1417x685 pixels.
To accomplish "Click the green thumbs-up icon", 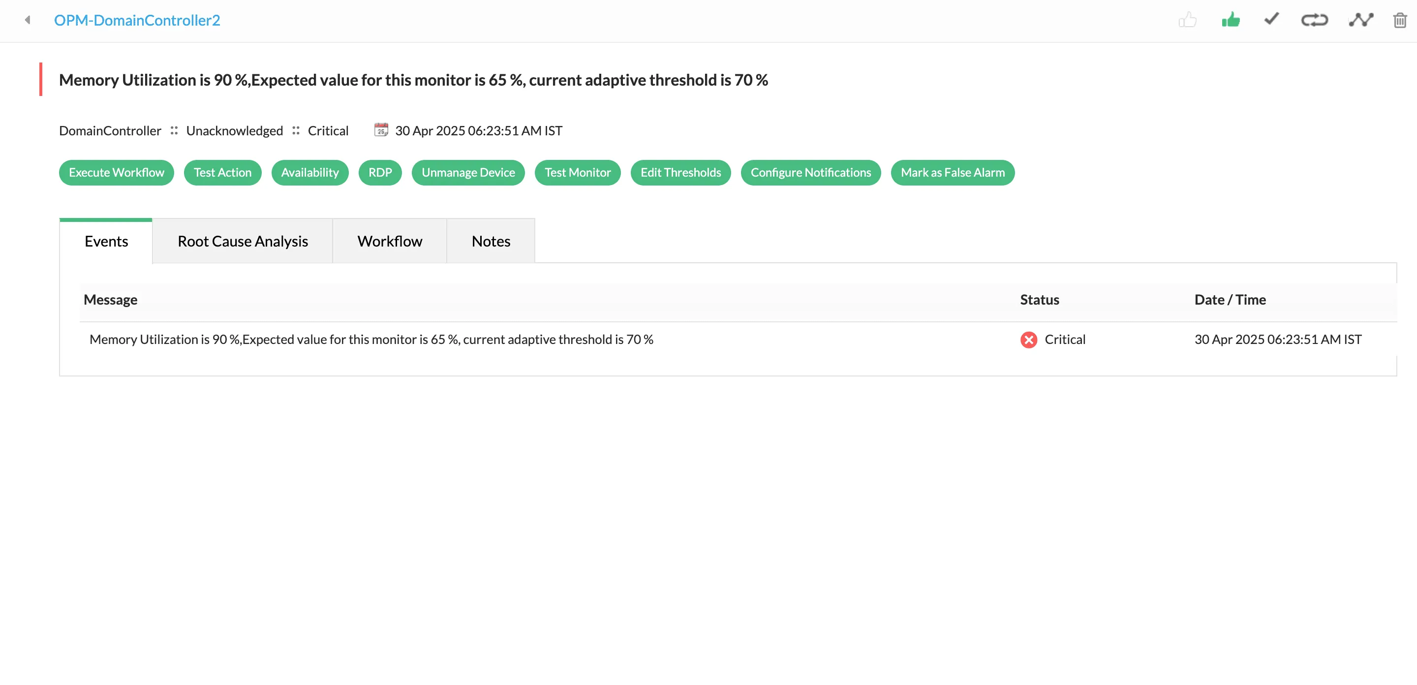I will (1231, 20).
